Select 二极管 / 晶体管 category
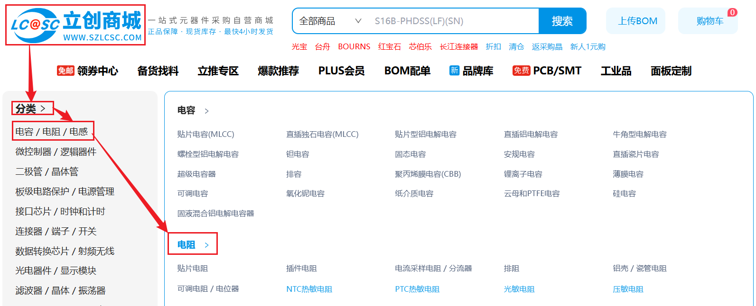 click(47, 171)
